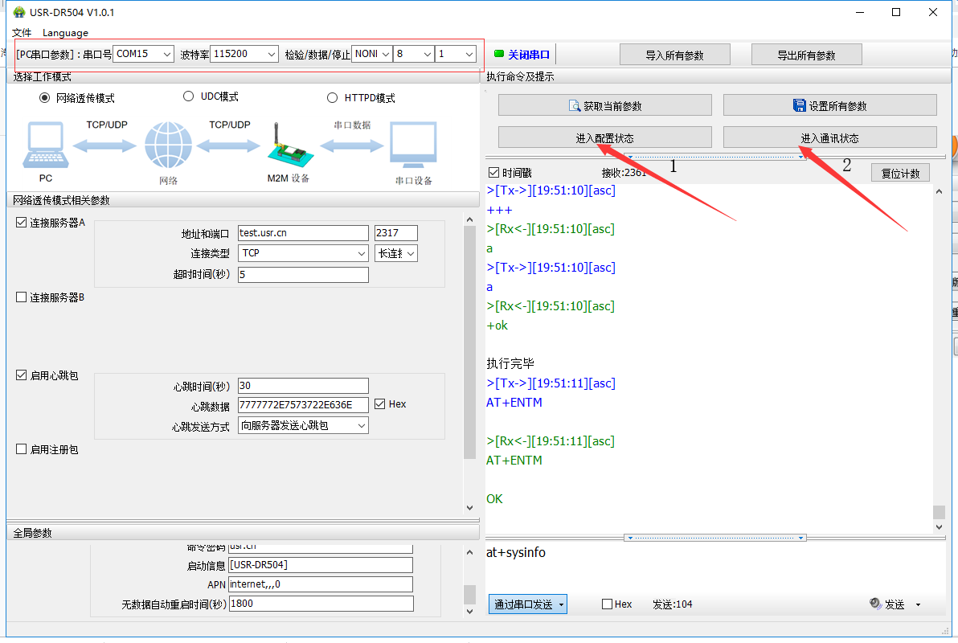Image resolution: width=958 pixels, height=643 pixels.
Task: Click the test.usr.cn address input field
Action: (302, 233)
